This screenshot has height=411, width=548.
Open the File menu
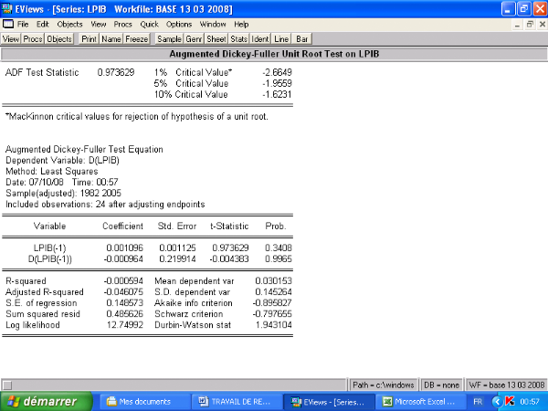tap(23, 24)
